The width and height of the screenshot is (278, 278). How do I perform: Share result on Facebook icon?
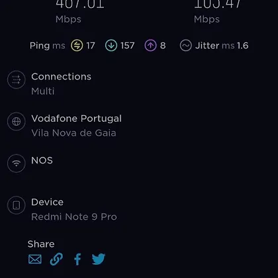pyautogui.click(x=77, y=259)
